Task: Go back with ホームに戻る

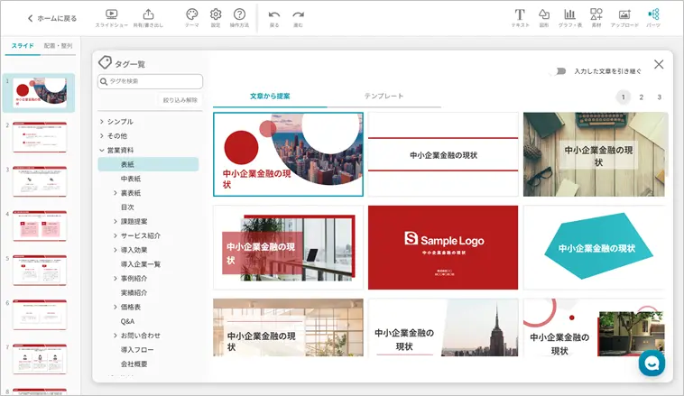Action: [52, 18]
